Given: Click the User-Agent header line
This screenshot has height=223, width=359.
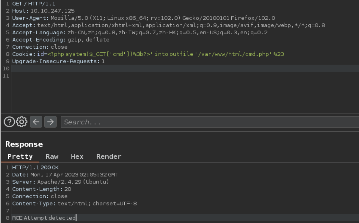Looking at the screenshot, I should pyautogui.click(x=144, y=18).
